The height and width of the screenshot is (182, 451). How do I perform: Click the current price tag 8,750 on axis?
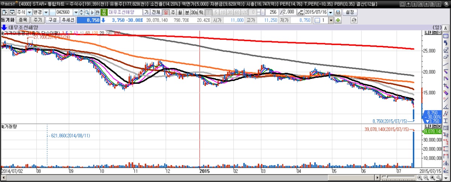pos(432,113)
